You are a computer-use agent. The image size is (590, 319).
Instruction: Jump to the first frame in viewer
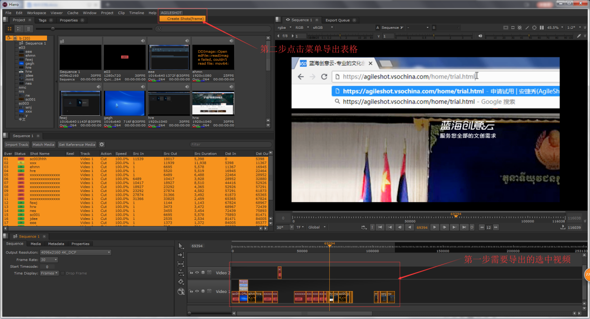(380, 227)
